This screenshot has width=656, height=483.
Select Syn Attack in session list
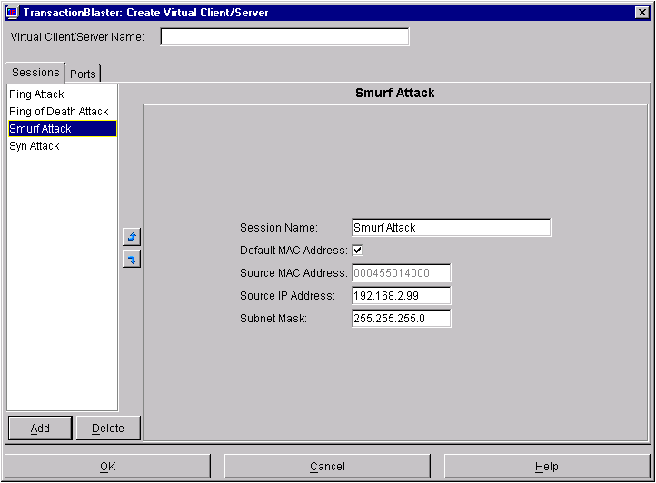(x=63, y=146)
